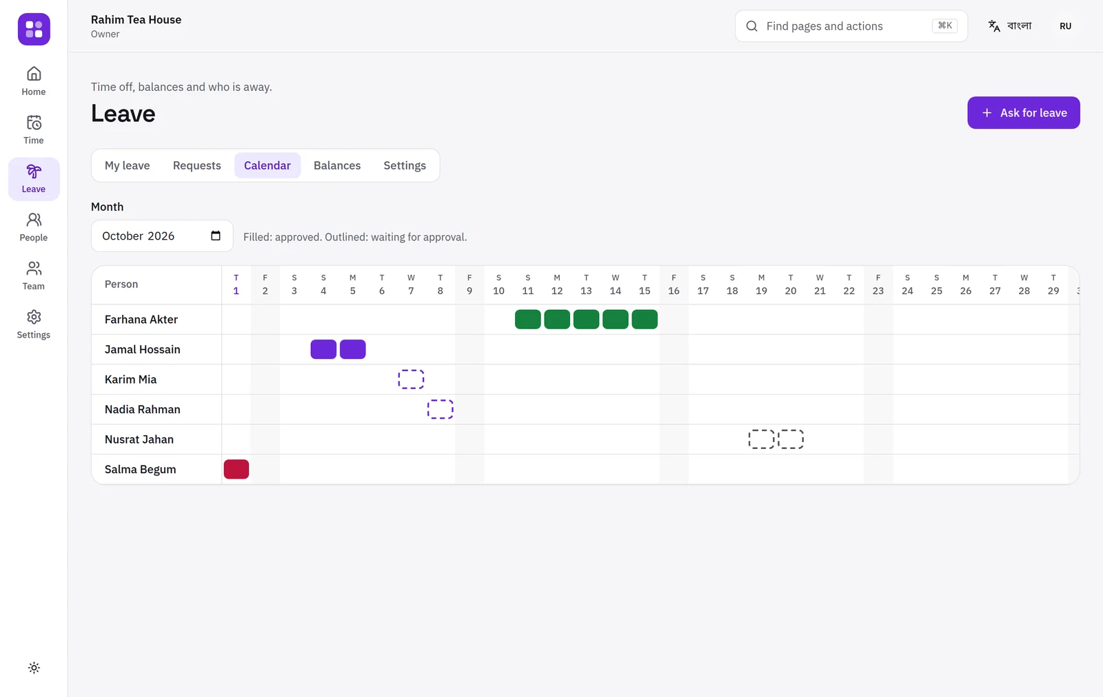1103x697 pixels.
Task: Click the highlighted T 1 day header
Action: (236, 284)
